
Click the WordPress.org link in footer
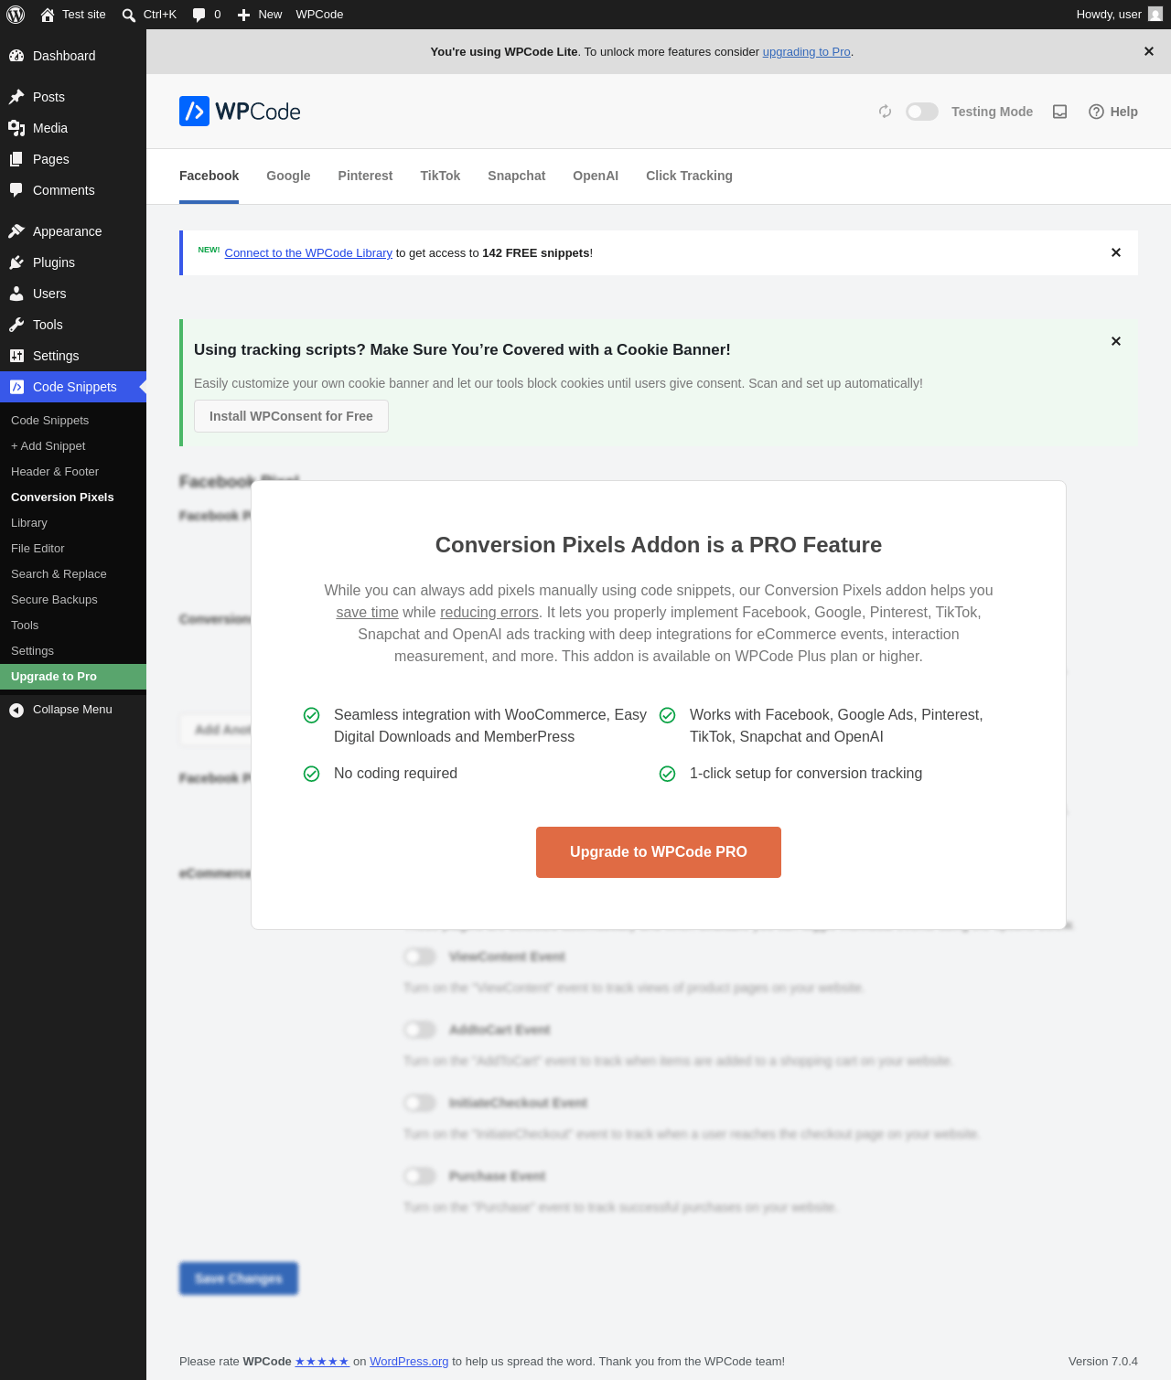(409, 1362)
